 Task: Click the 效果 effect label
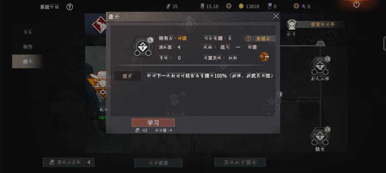[127, 76]
